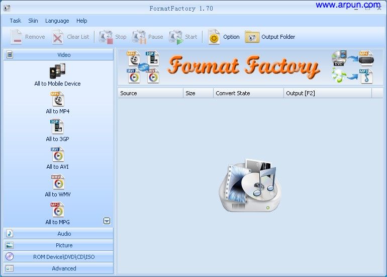Open the Skin menu
This screenshot has height=277, width=387.
pos(33,21)
